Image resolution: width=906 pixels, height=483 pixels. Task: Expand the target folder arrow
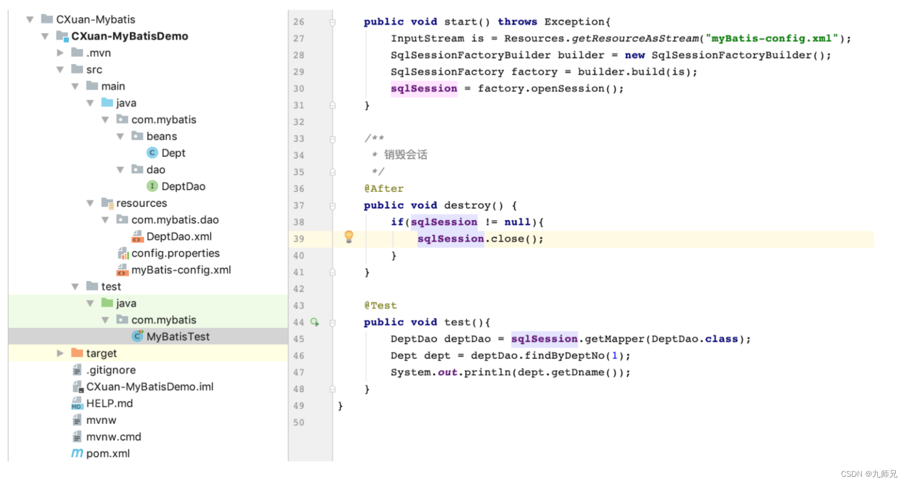60,353
